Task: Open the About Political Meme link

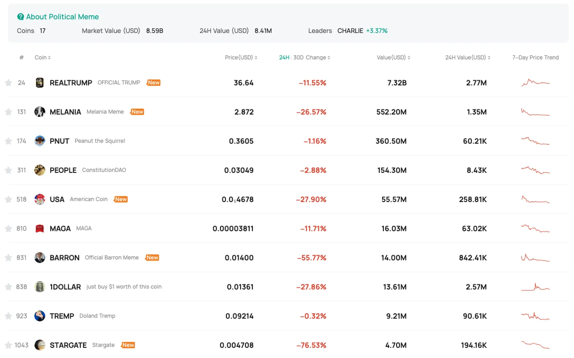Action: [x=62, y=17]
